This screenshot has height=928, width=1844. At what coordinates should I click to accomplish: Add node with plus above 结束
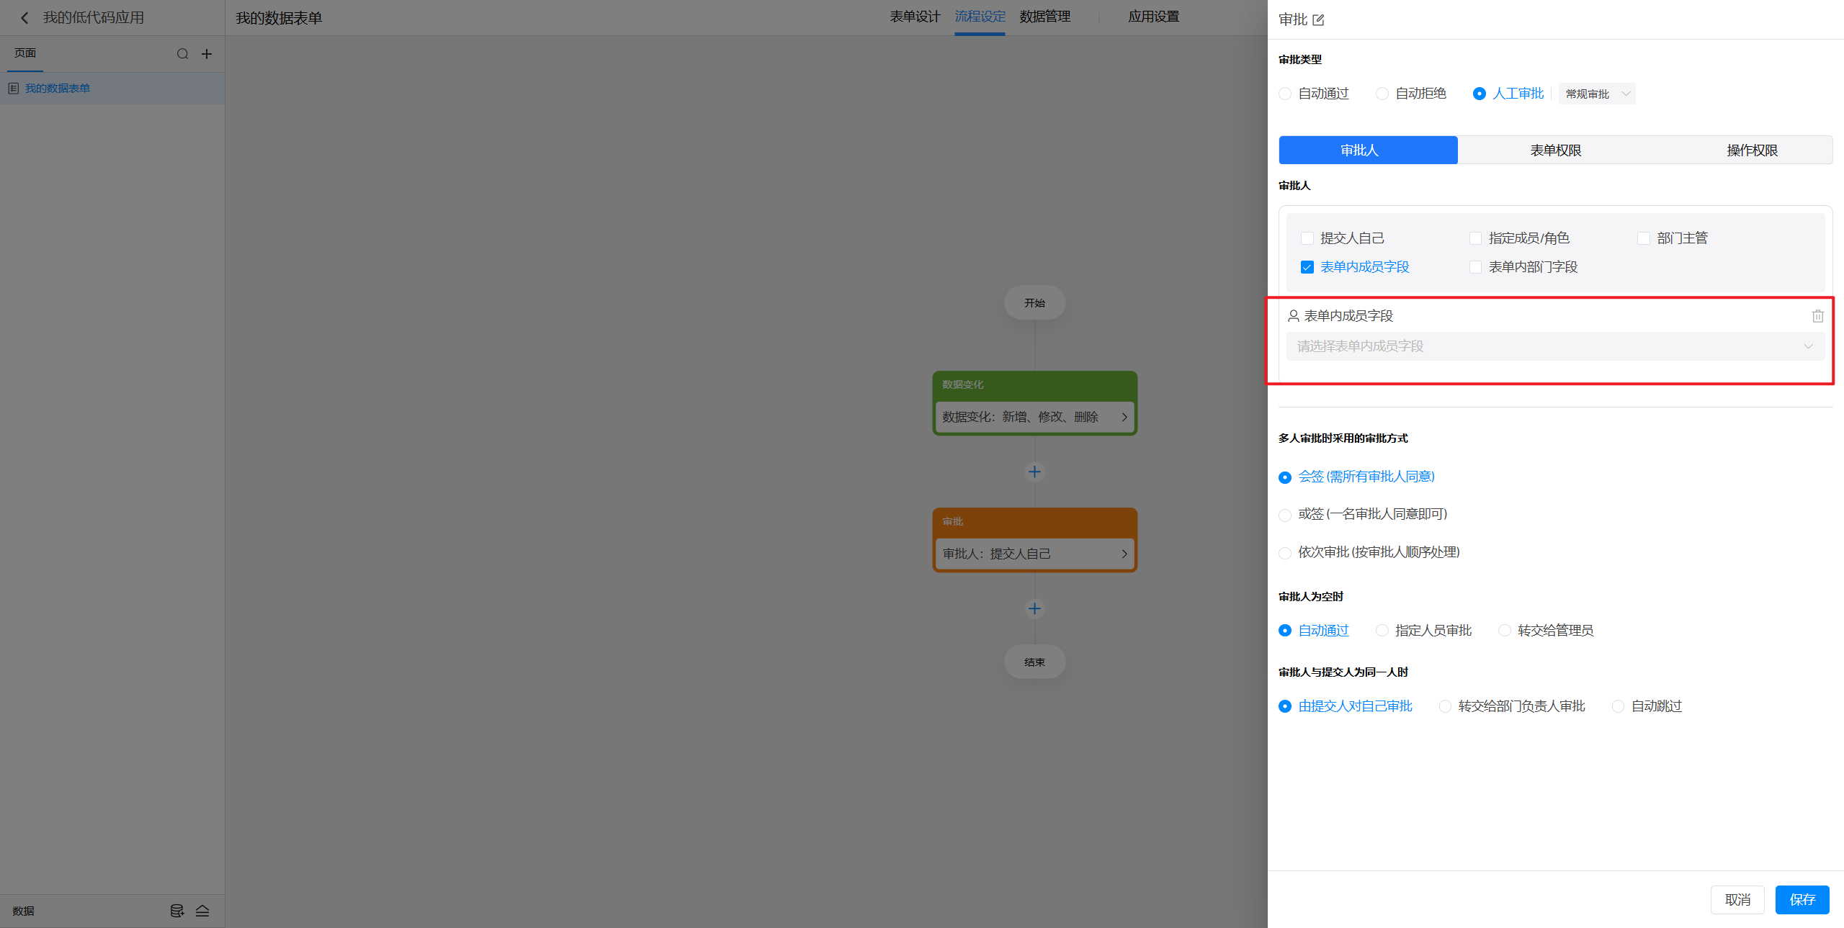tap(1034, 609)
